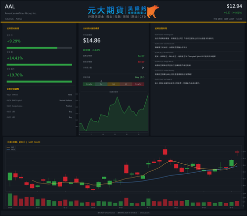Select the Hold segment of rating bar

pos(114,84)
